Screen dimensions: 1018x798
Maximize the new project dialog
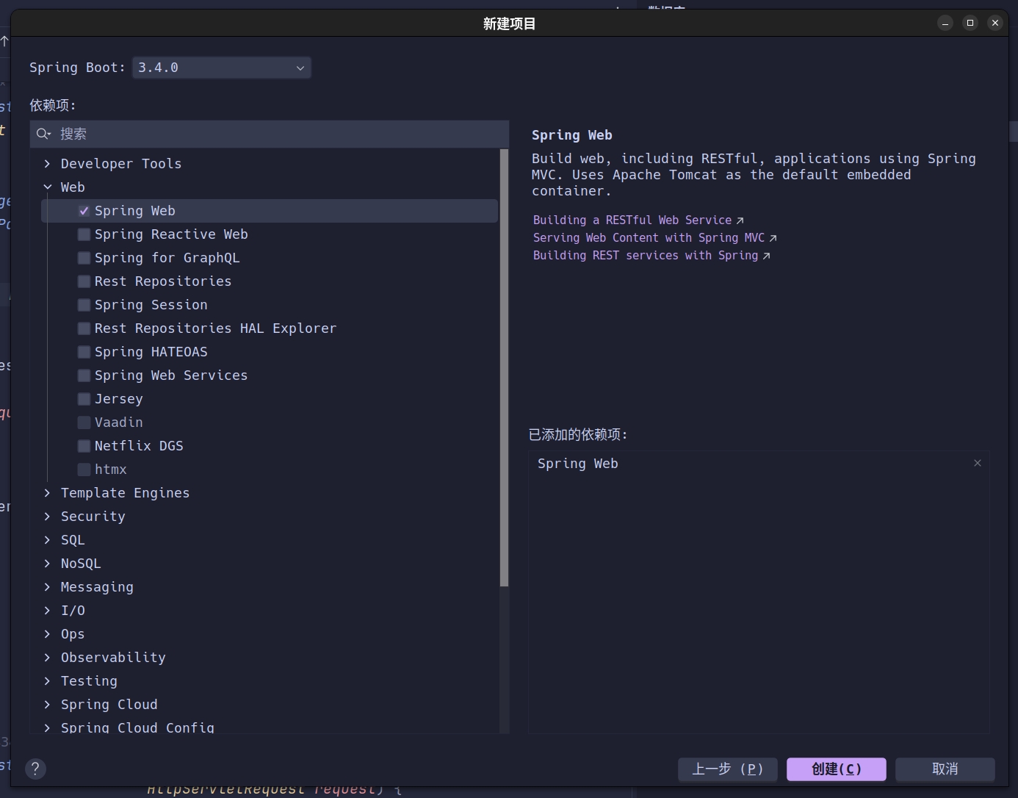(970, 23)
